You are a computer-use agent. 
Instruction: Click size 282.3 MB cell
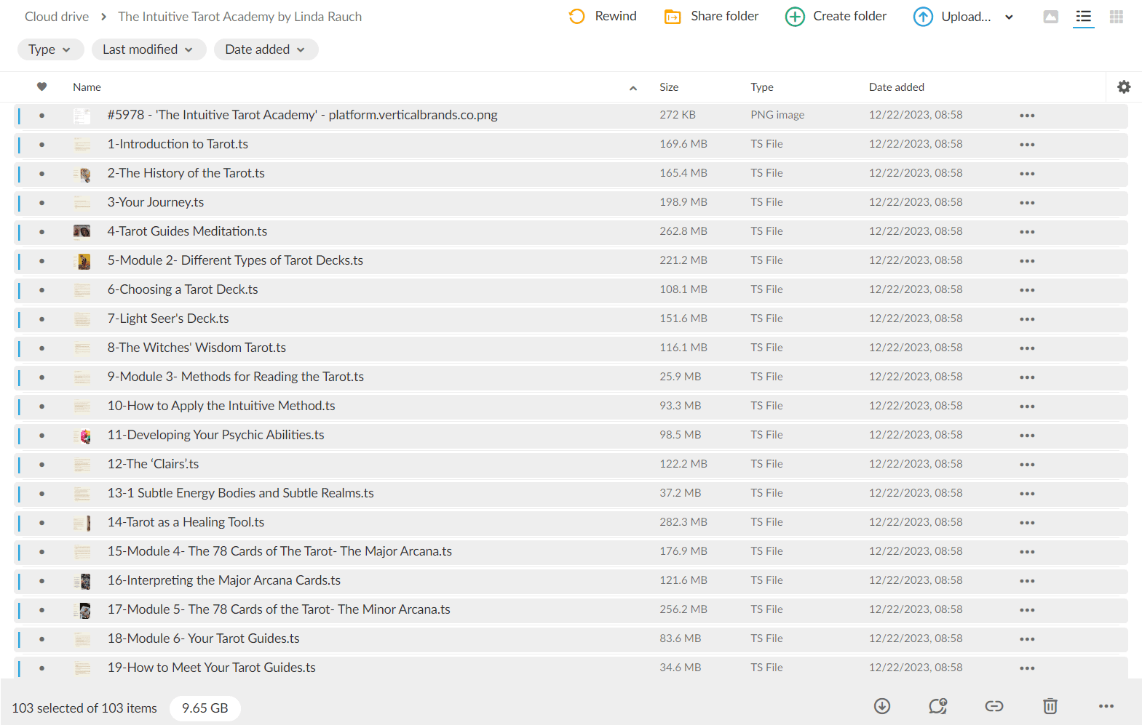pos(683,522)
